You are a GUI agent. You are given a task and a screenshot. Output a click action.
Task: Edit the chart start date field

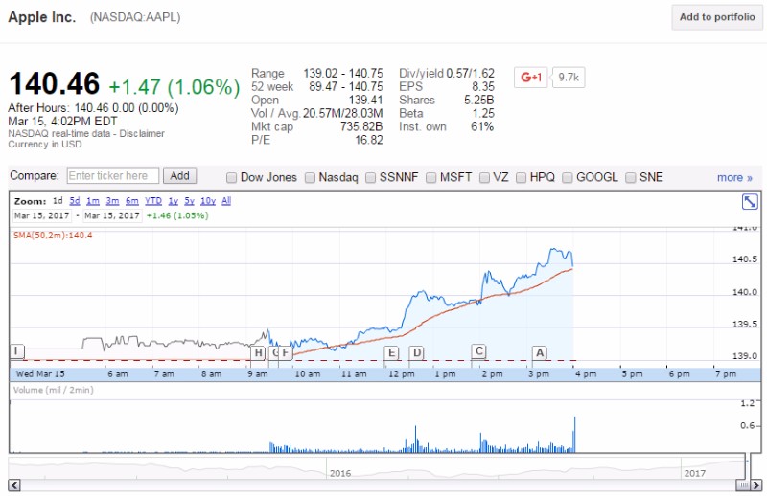pyautogui.click(x=42, y=215)
